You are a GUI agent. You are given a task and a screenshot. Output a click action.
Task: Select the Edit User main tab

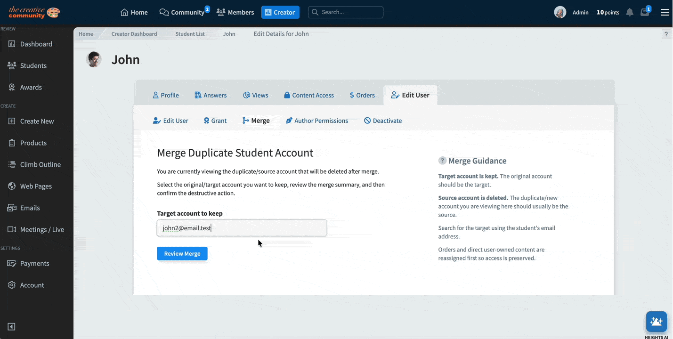[x=410, y=95]
